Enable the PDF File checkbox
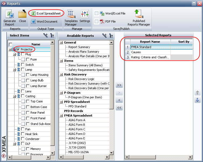Screen dimensions: 203x162 coord(96,21)
